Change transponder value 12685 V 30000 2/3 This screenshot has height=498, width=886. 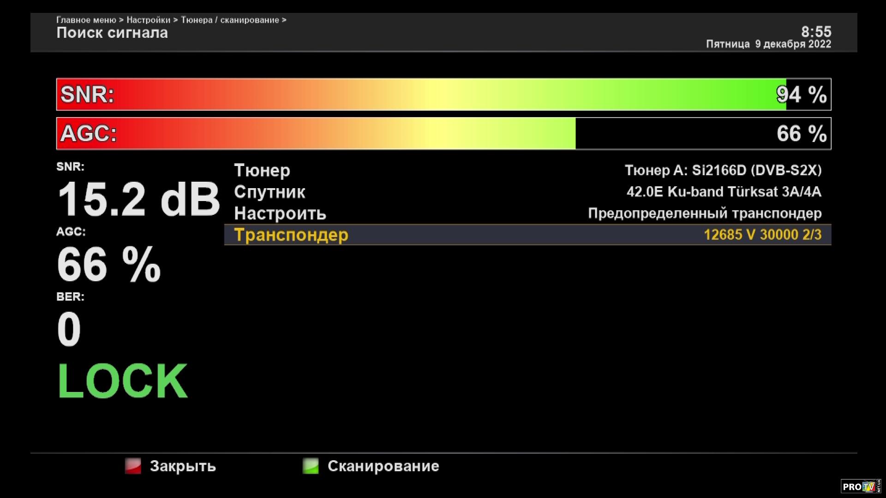pos(762,235)
